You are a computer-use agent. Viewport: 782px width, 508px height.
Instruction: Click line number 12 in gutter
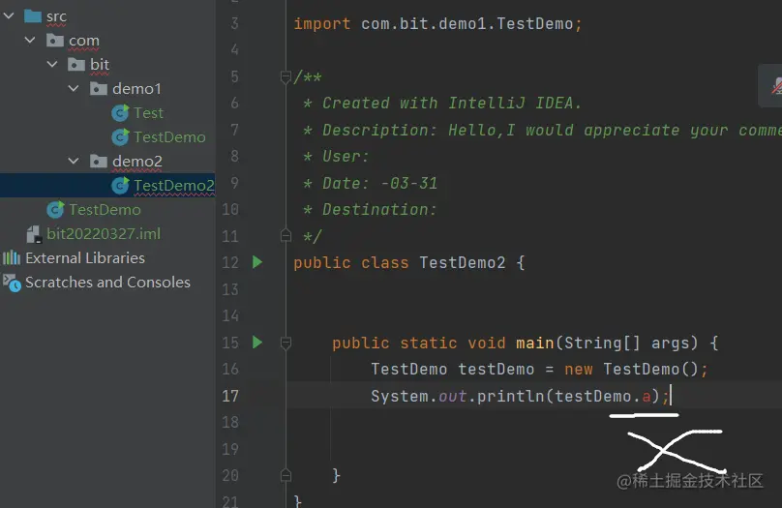(x=230, y=262)
